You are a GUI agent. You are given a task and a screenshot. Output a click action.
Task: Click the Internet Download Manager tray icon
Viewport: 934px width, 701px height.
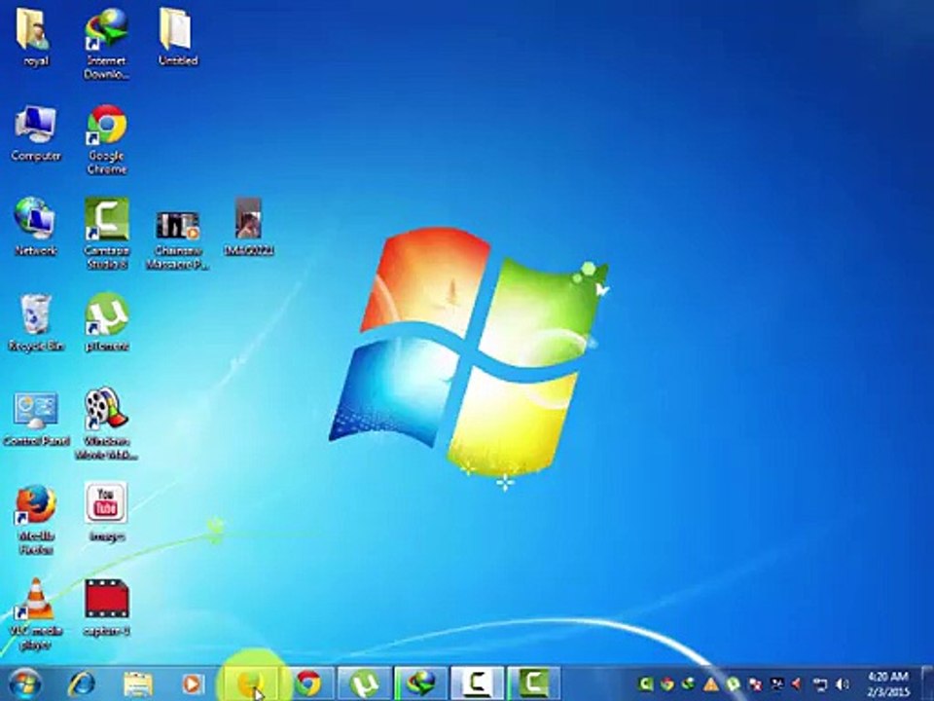coord(689,683)
